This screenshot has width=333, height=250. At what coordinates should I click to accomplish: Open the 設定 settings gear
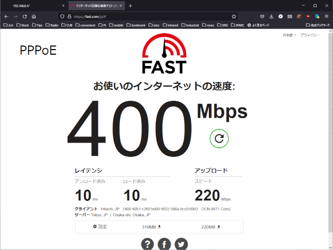click(x=100, y=227)
